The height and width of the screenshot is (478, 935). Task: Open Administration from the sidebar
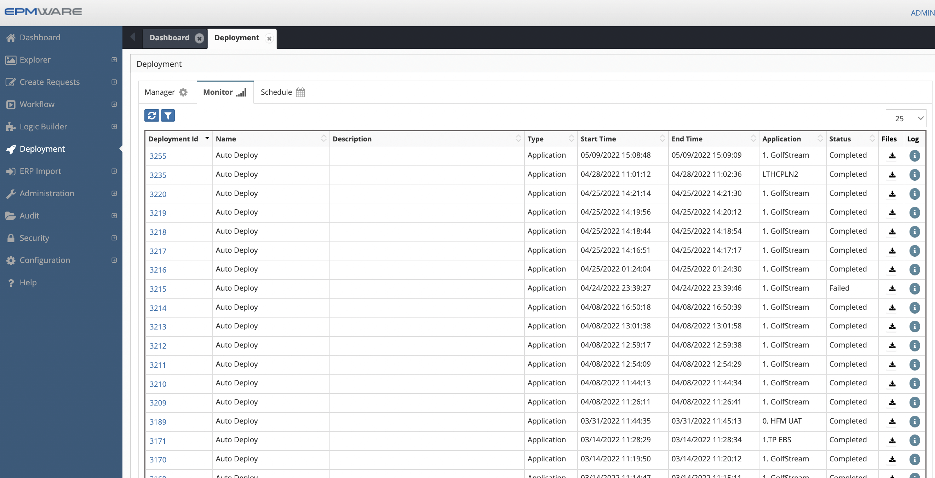(47, 193)
